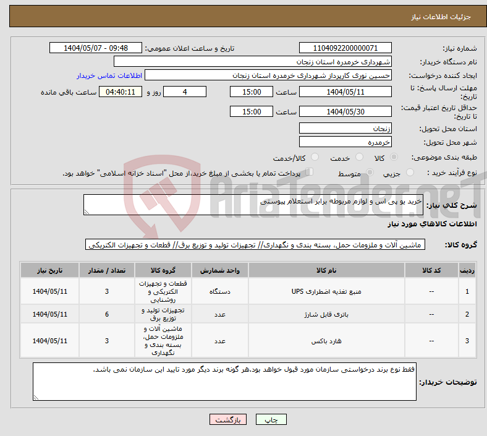The height and width of the screenshot is (436, 487).
Task: Click the دستگاه unit cell
Action: (220, 291)
